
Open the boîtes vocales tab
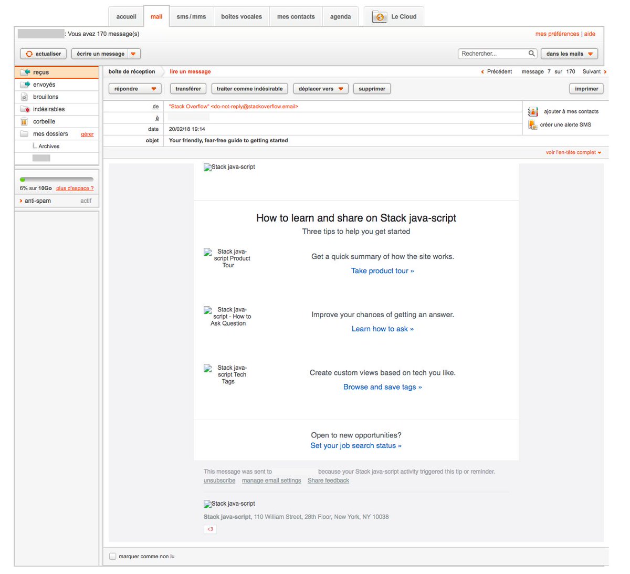[241, 17]
